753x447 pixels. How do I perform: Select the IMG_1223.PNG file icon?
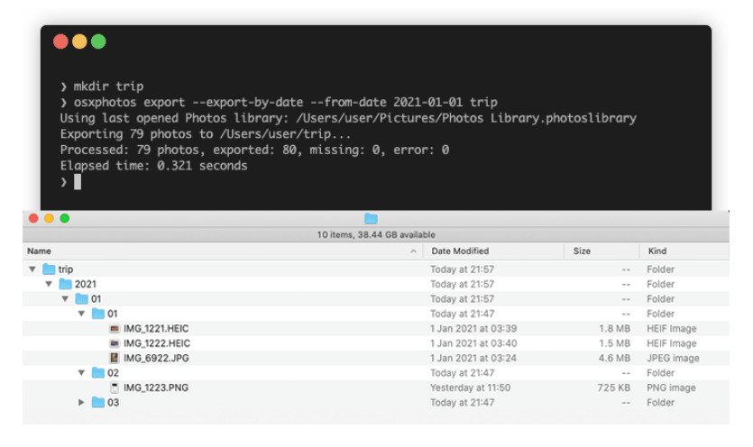click(x=114, y=388)
